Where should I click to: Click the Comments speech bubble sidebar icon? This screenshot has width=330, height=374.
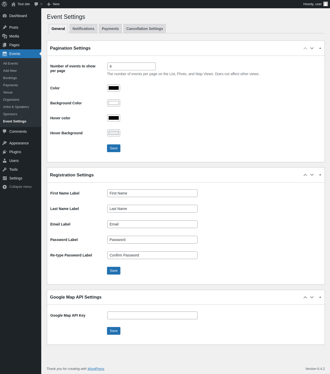[x=5, y=131]
